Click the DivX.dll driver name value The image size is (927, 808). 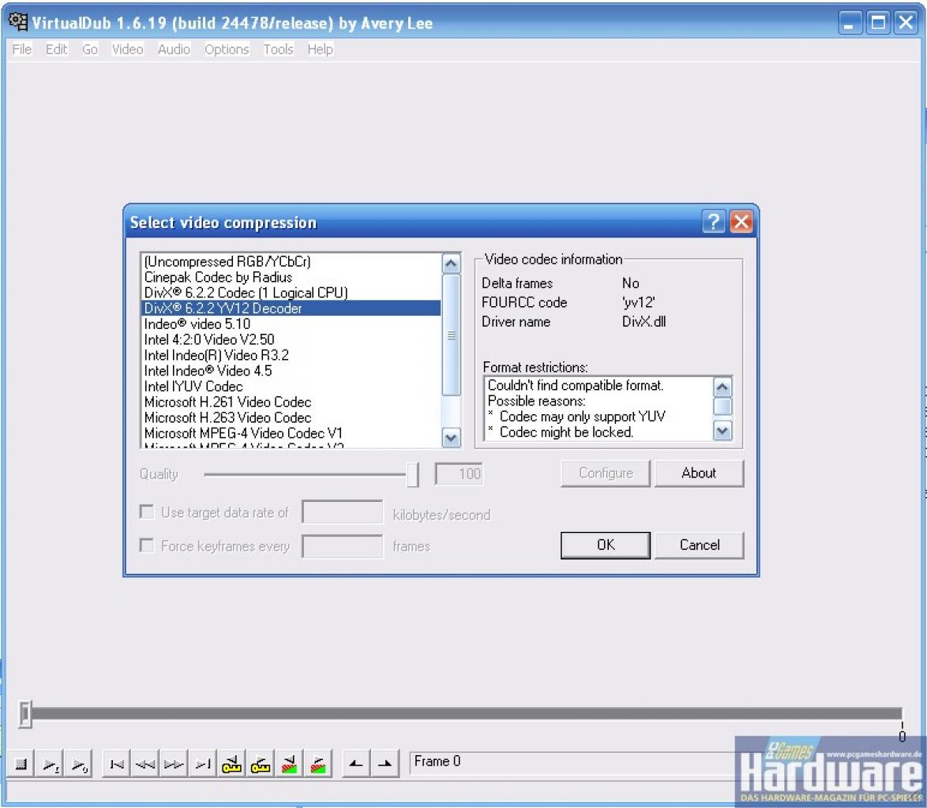click(644, 321)
